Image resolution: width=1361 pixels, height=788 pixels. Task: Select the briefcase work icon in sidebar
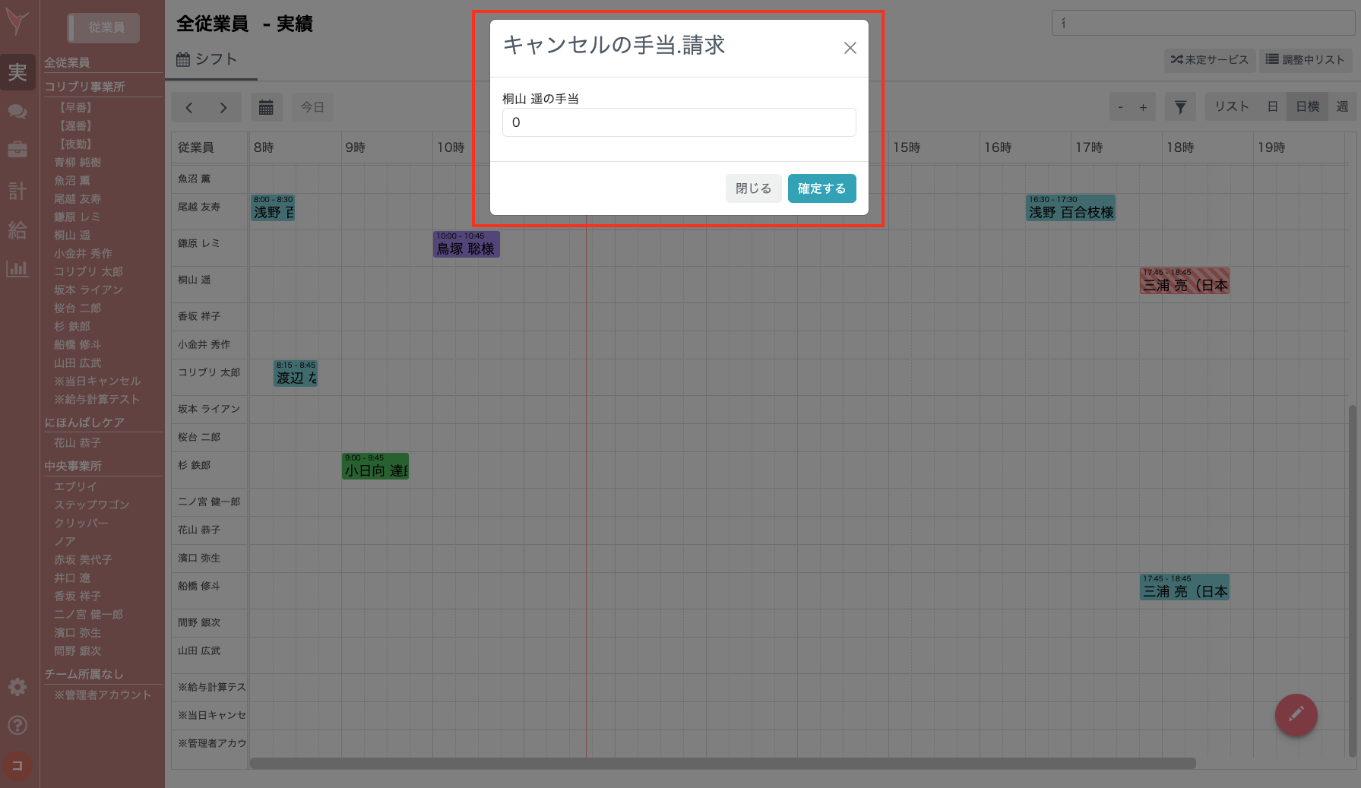click(x=17, y=150)
